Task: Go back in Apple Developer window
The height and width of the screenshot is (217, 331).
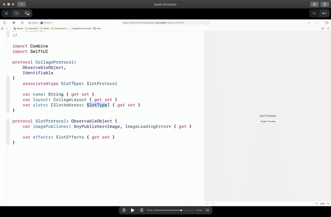Action: point(22,4)
